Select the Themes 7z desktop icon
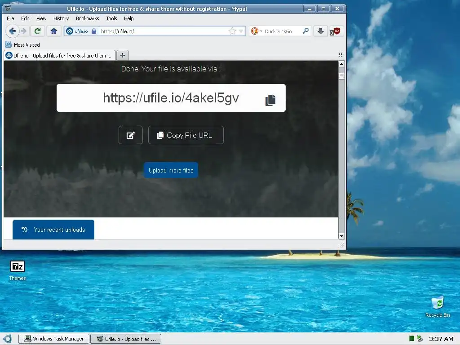Image resolution: width=460 pixels, height=345 pixels. (18, 270)
